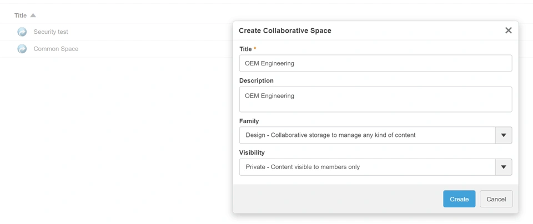Click the Family field label

click(249, 121)
